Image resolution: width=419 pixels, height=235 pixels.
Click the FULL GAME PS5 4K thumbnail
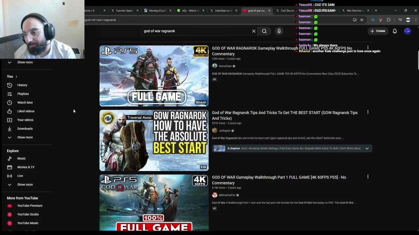click(x=154, y=76)
